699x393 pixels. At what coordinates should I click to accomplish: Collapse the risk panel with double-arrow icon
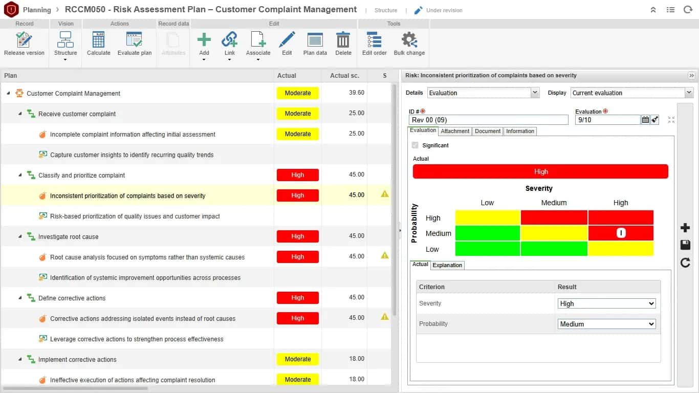[x=691, y=75]
